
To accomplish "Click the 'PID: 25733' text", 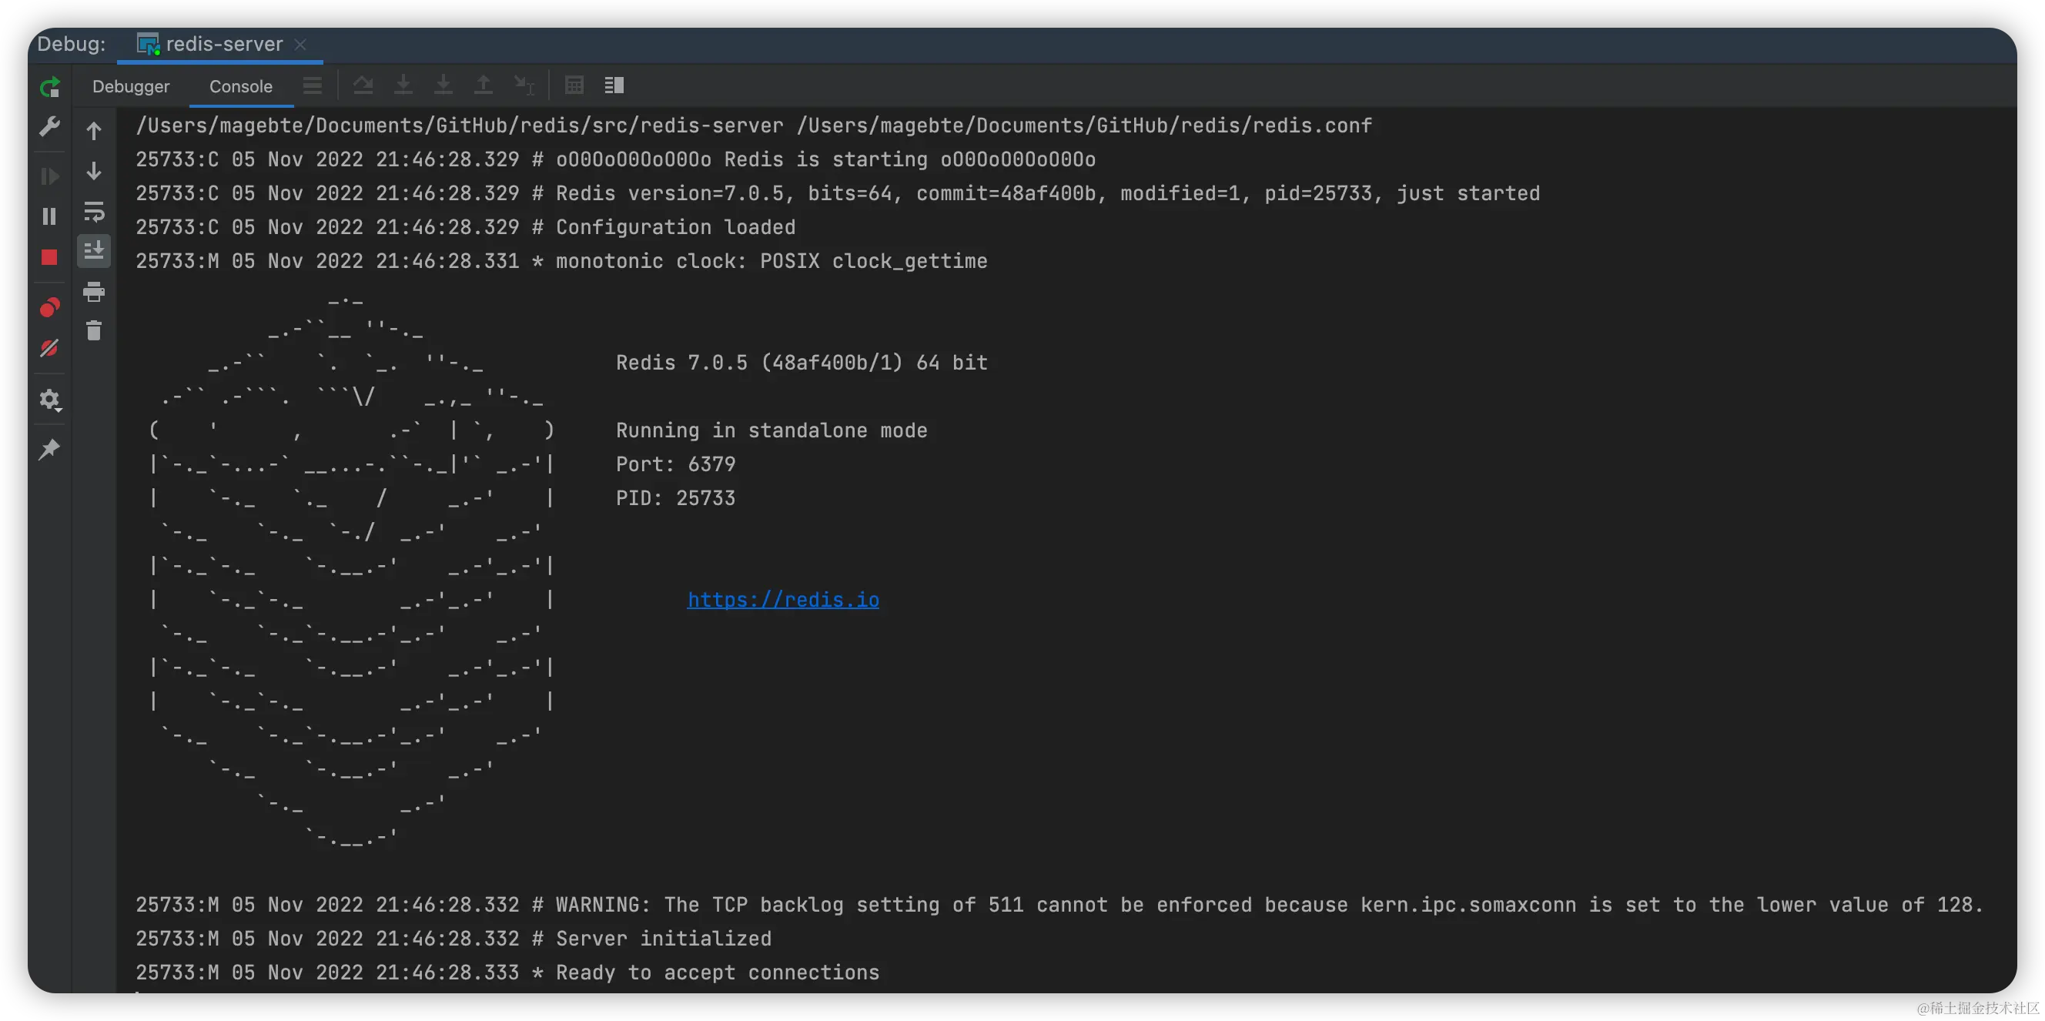I will (x=675, y=499).
